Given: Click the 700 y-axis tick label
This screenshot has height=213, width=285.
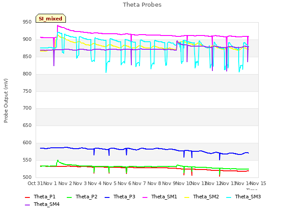Looking at the screenshot, I should (x=27, y=108).
